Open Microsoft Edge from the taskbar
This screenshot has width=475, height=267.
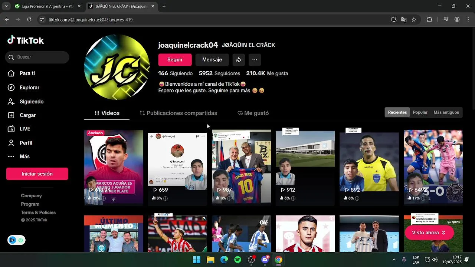click(x=224, y=260)
